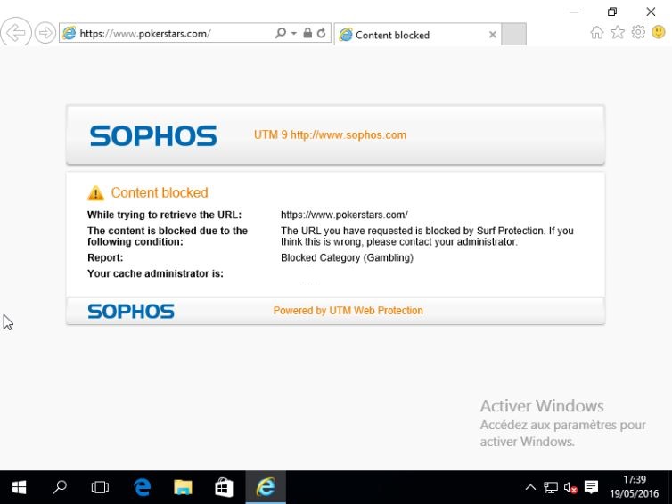Send feedback via smiley face icon

[x=659, y=32]
